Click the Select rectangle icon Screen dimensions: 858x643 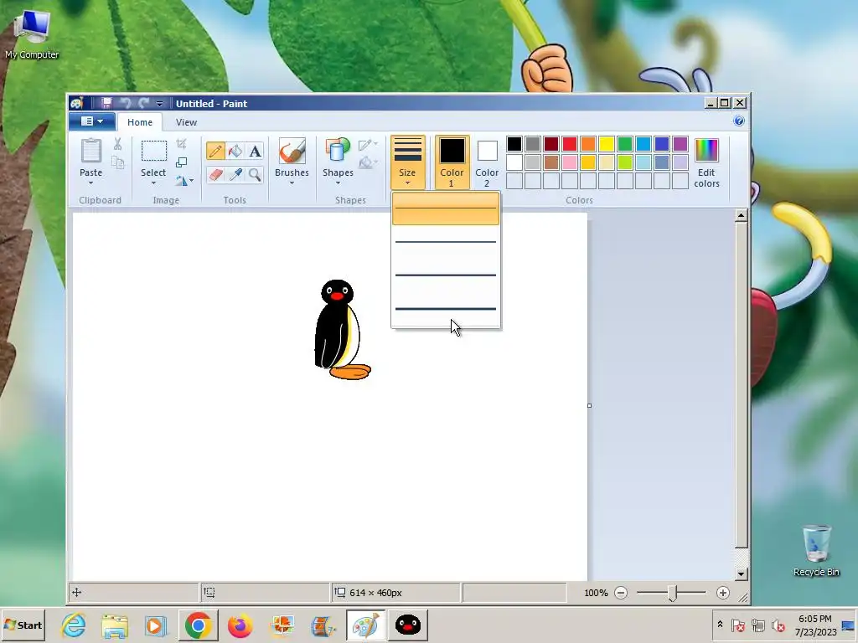point(154,151)
